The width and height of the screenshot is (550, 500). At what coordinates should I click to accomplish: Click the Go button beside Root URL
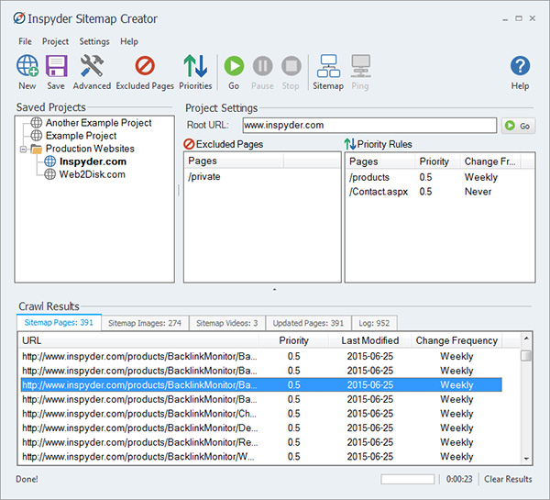coord(519,126)
